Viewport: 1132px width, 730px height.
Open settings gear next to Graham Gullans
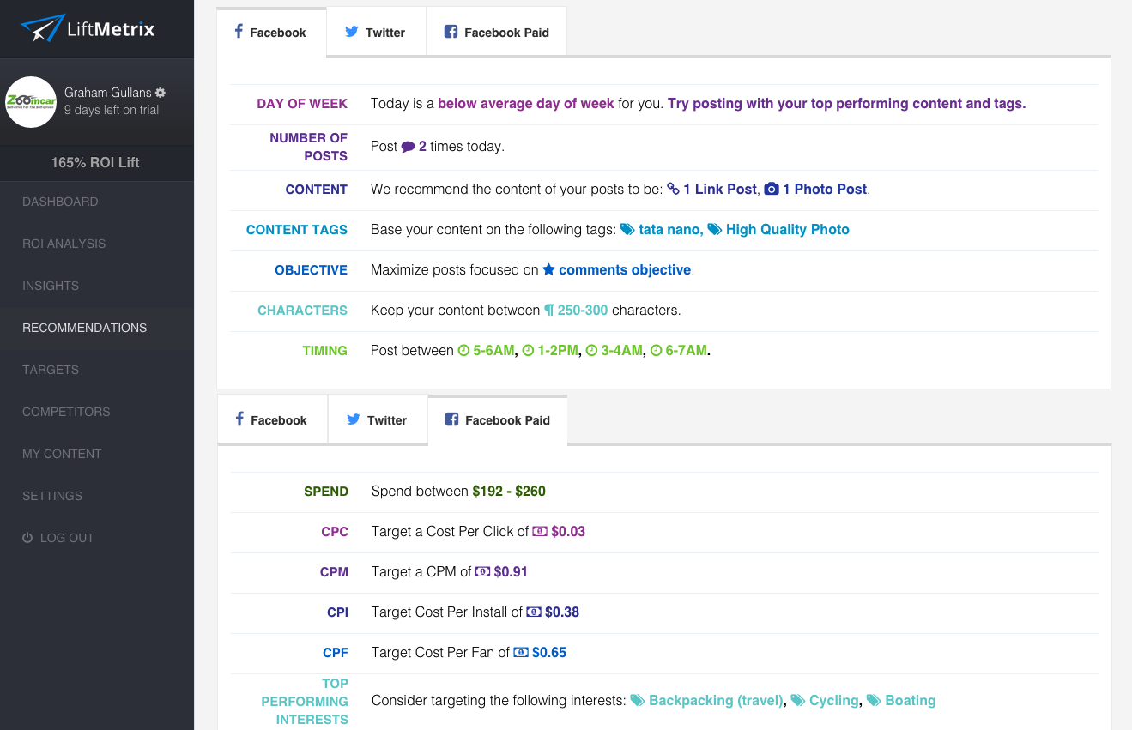(160, 93)
